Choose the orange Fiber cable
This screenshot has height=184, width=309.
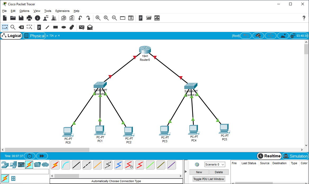pos(97,165)
